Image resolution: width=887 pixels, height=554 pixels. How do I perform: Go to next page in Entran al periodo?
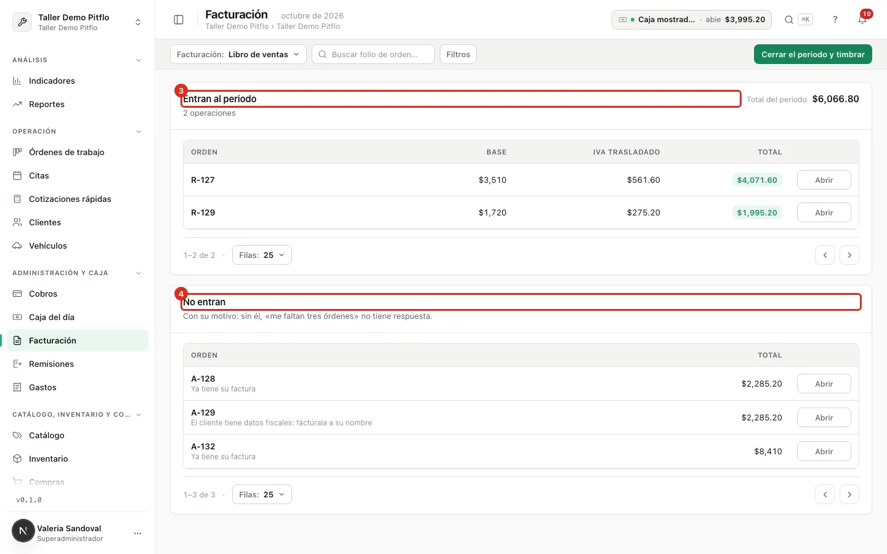849,255
